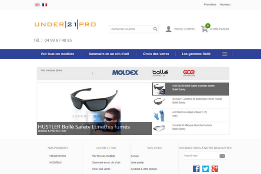Select the SILIUM+ Lunettes de protection slide
Screen dimensions: 261x174
coord(191,102)
